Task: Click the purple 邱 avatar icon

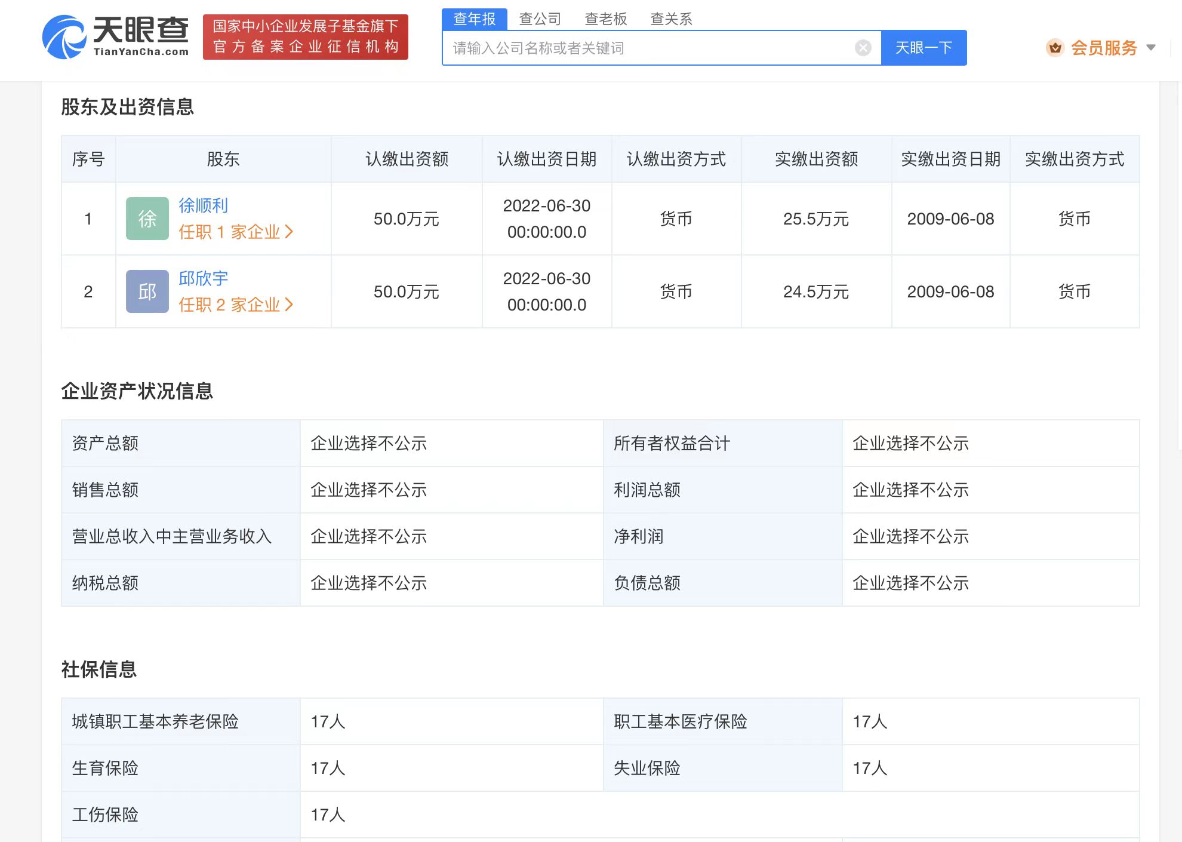Action: click(147, 291)
